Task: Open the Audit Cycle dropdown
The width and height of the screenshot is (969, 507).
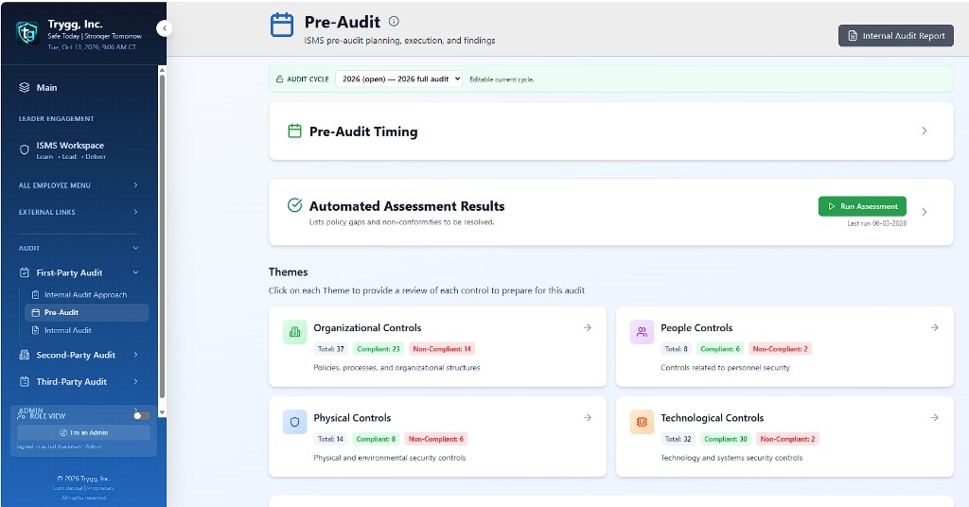Action: [398, 79]
